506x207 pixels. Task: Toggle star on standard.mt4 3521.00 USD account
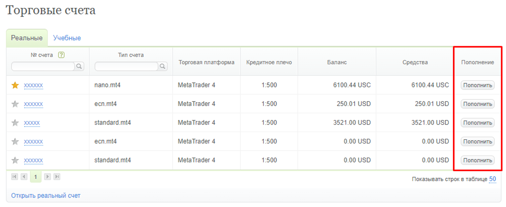(15, 122)
